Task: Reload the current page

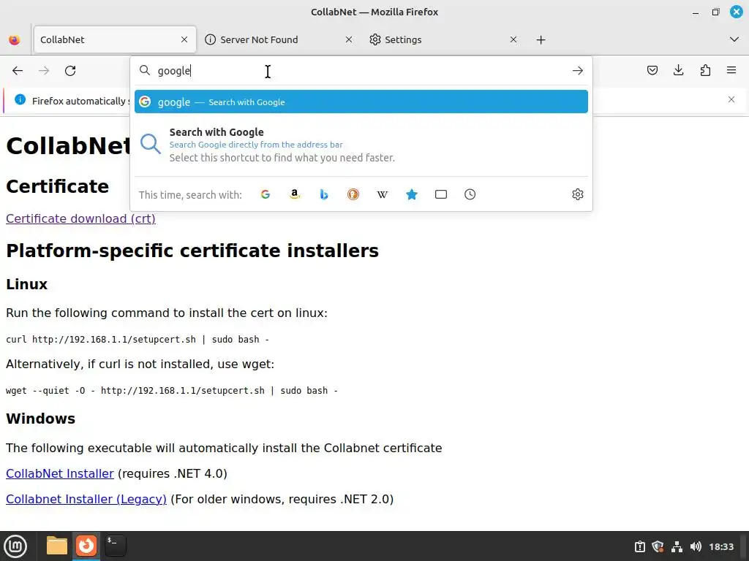Action: (70, 71)
